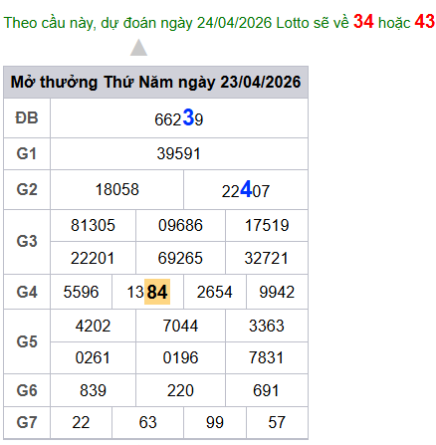Click the G4 number 5596
The height and width of the screenshot is (445, 436).
click(x=81, y=292)
